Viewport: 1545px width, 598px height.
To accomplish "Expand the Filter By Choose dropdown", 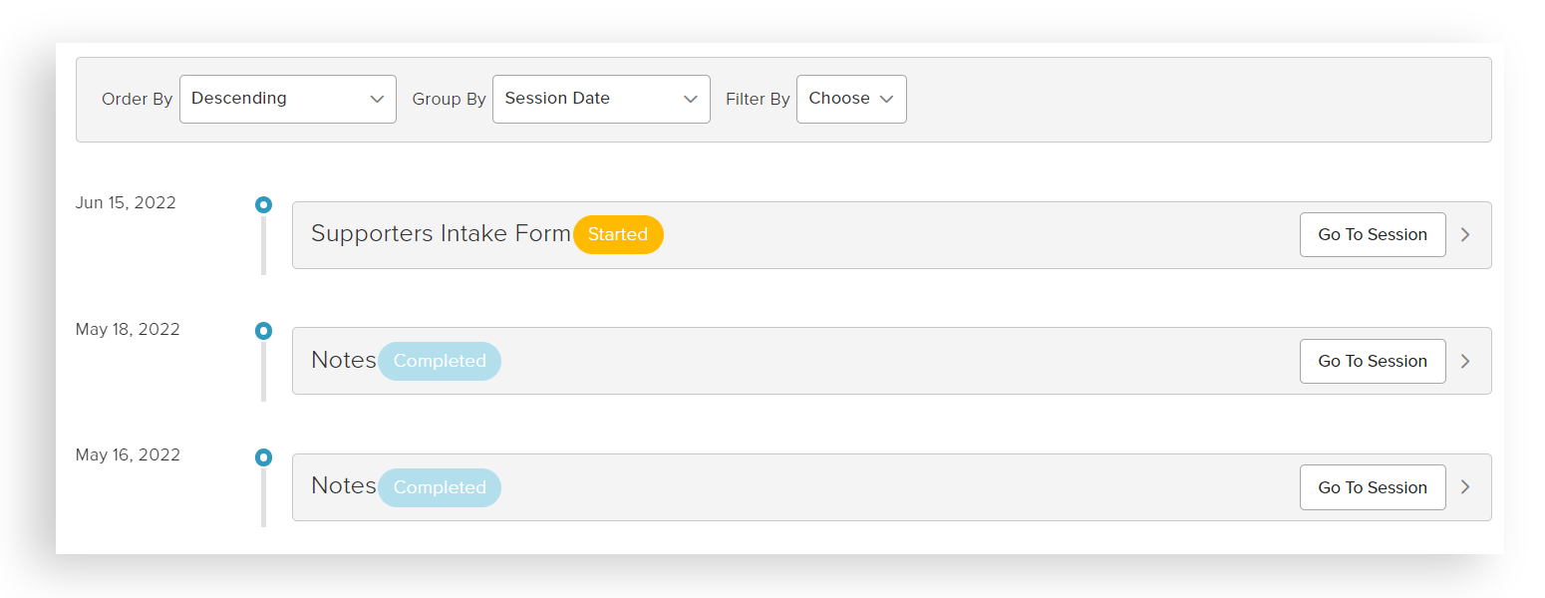I will pyautogui.click(x=850, y=99).
